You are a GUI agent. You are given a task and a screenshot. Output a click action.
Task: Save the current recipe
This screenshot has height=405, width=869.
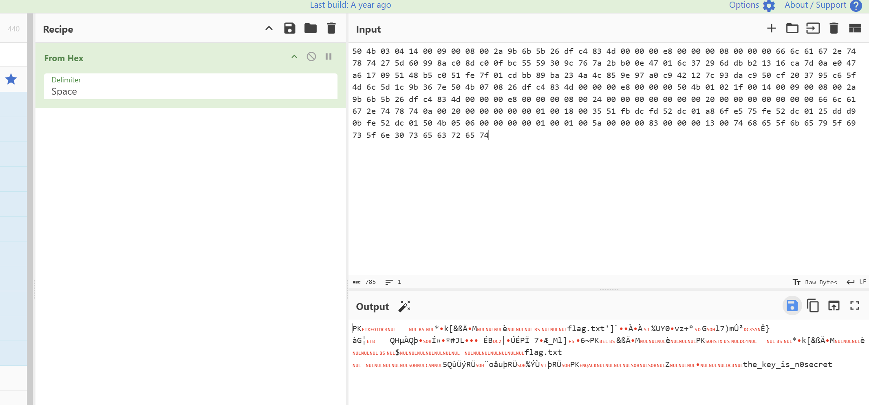pyautogui.click(x=289, y=29)
